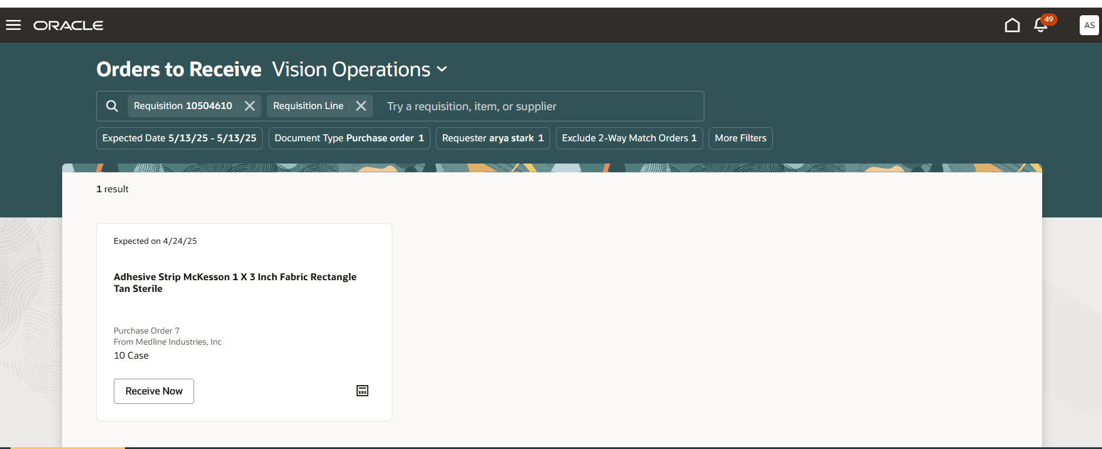Remove the Requisition 10504610 filter chip
Viewport: 1102px width, 449px height.
tap(250, 106)
